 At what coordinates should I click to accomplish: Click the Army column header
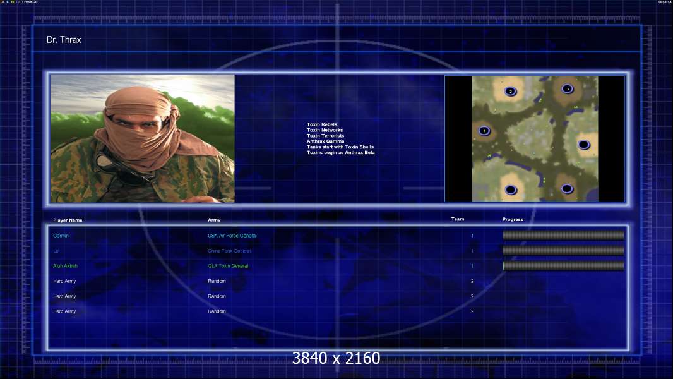tap(214, 220)
